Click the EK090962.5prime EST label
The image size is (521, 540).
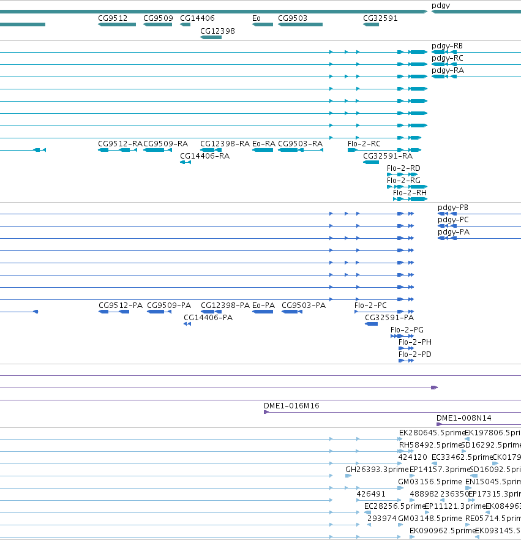pos(443,531)
